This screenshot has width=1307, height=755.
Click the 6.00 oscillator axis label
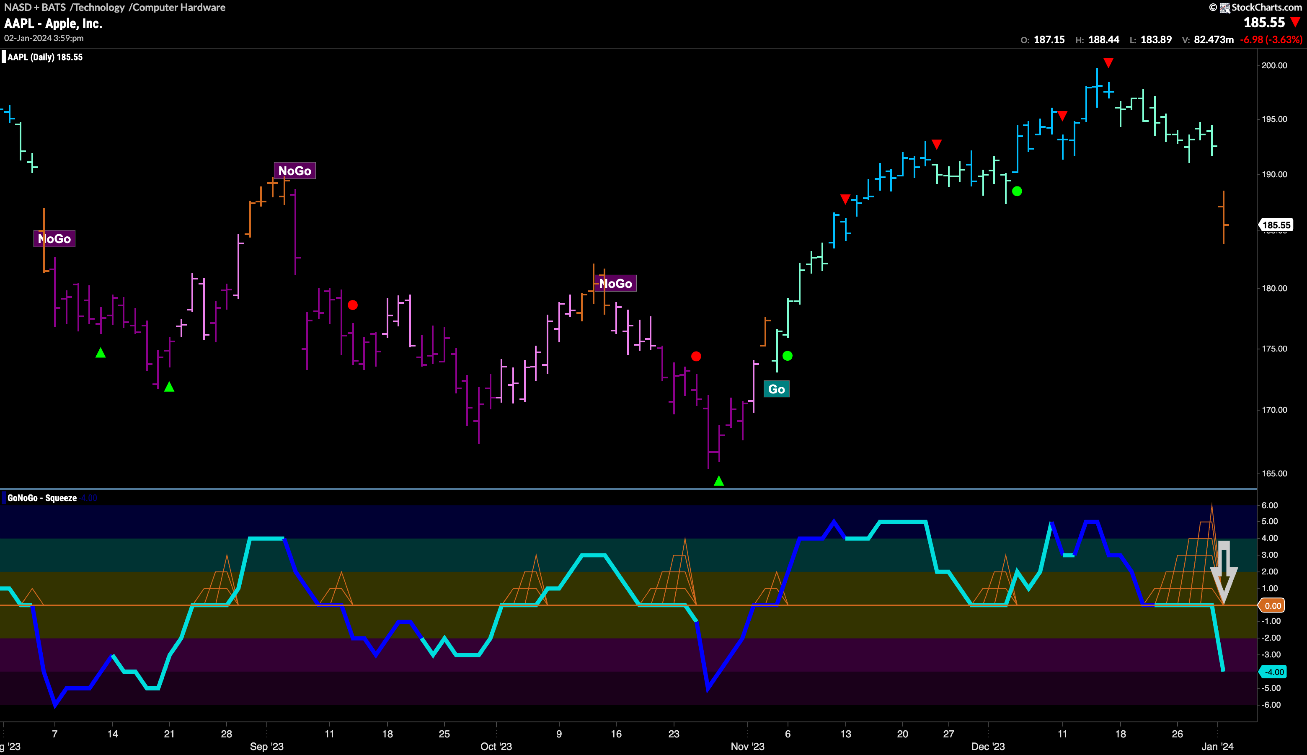(x=1270, y=505)
